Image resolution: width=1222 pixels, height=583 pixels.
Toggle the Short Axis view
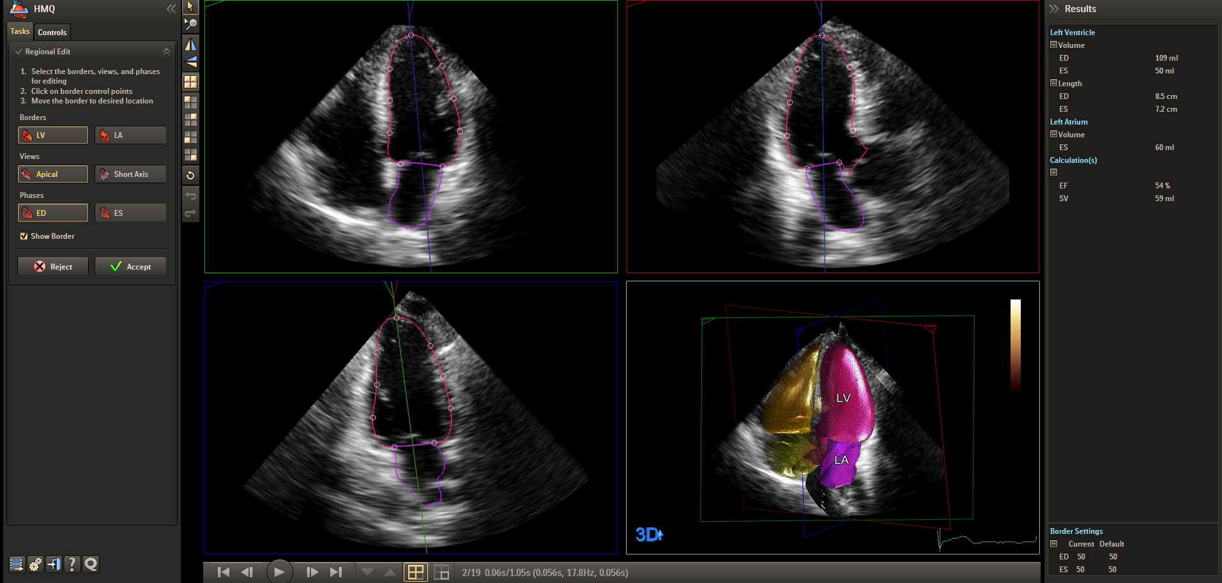pos(130,174)
